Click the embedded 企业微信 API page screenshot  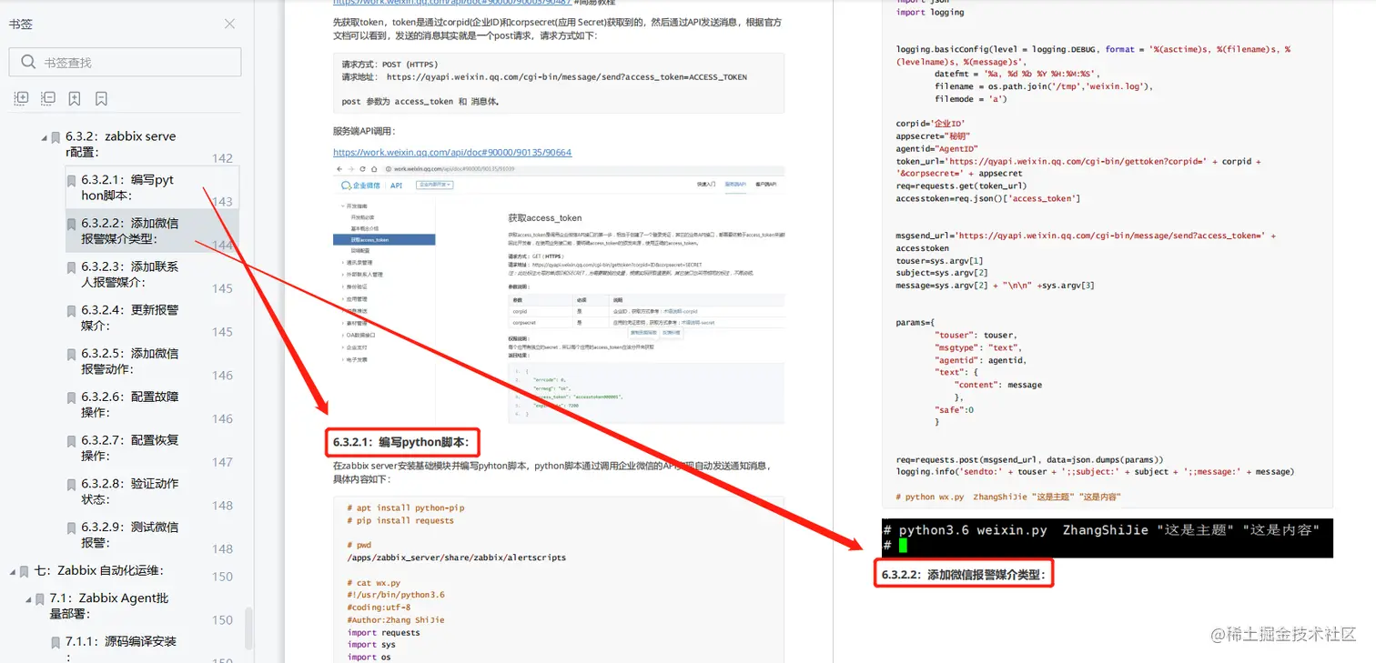(x=559, y=295)
